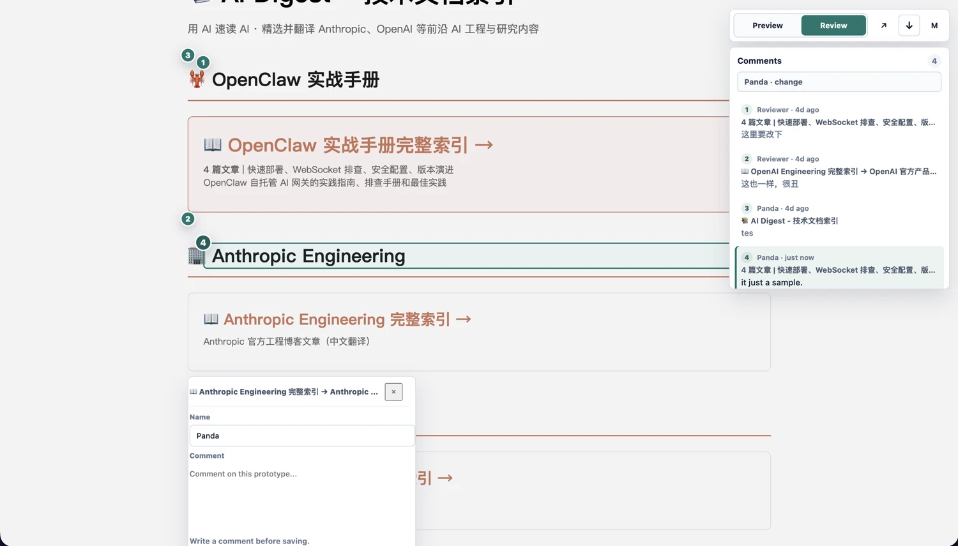Image resolution: width=958 pixels, height=546 pixels.
Task: Click book icon before Anthropic Engineering 完整索引
Action: coord(211,319)
